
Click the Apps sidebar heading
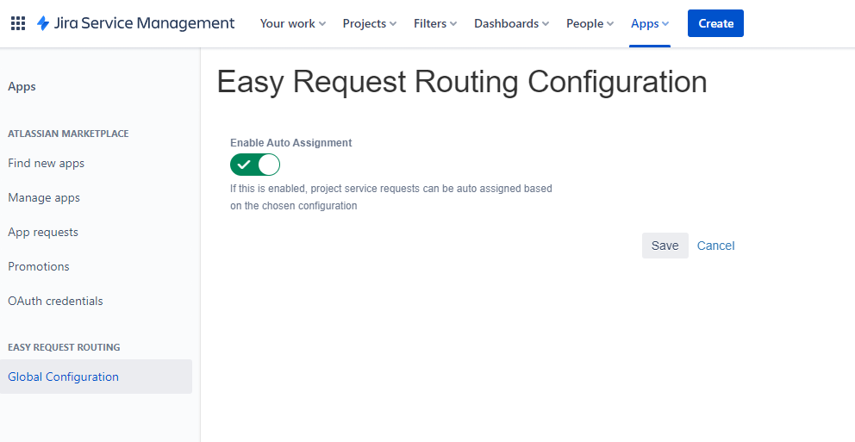22,87
